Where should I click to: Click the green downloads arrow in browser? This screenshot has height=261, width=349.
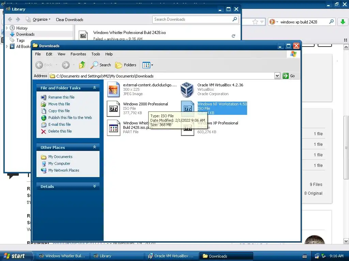tap(343, 22)
